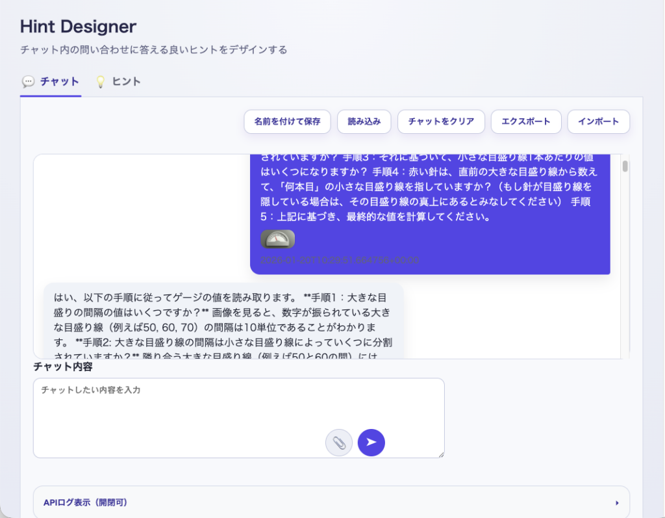The height and width of the screenshot is (518, 665).
Task: Click the chat history scrollbar thumb
Action: [625, 166]
